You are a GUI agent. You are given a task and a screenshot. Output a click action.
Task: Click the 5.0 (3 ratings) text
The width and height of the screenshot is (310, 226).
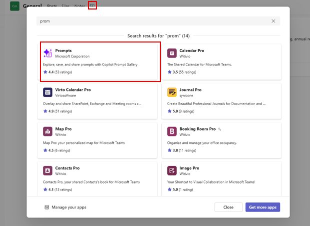tap(184, 111)
